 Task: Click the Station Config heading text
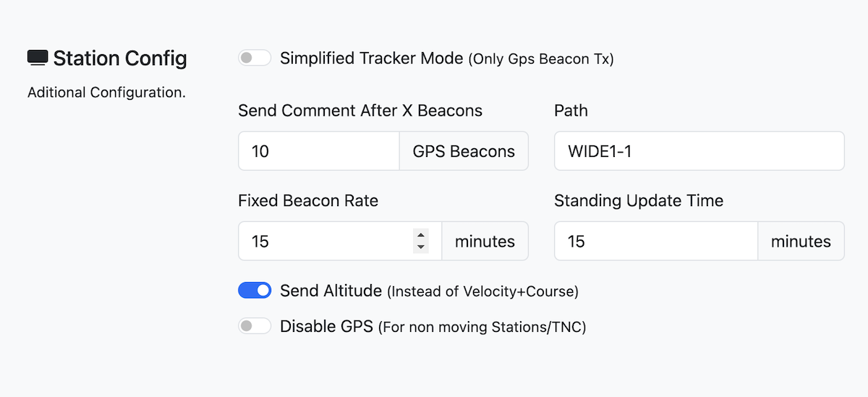click(x=119, y=58)
